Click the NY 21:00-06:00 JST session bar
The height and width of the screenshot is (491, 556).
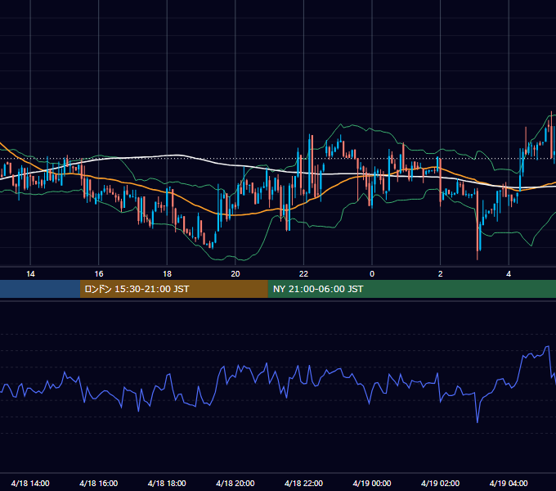[411, 289]
